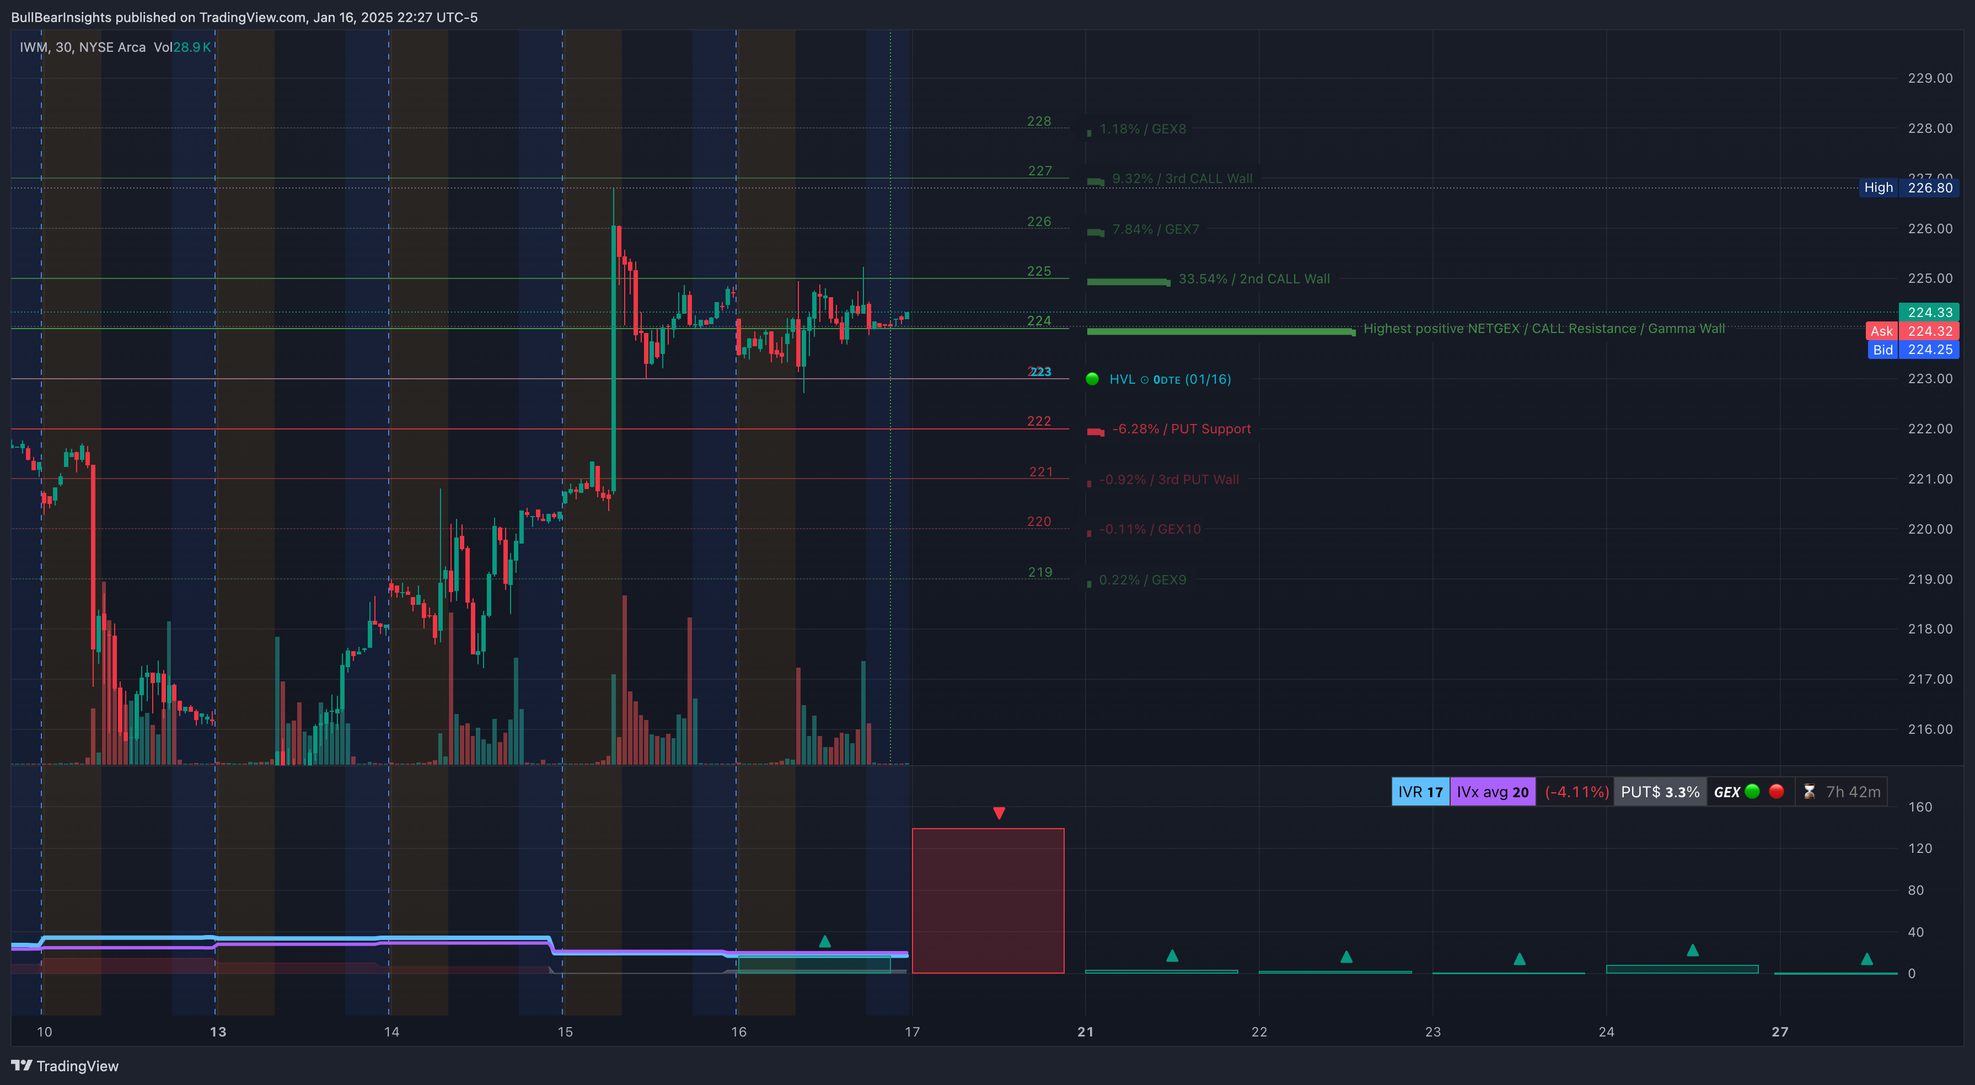Image resolution: width=1975 pixels, height=1085 pixels.
Task: Click the 216.00 price axis value
Action: pyautogui.click(x=1930, y=729)
